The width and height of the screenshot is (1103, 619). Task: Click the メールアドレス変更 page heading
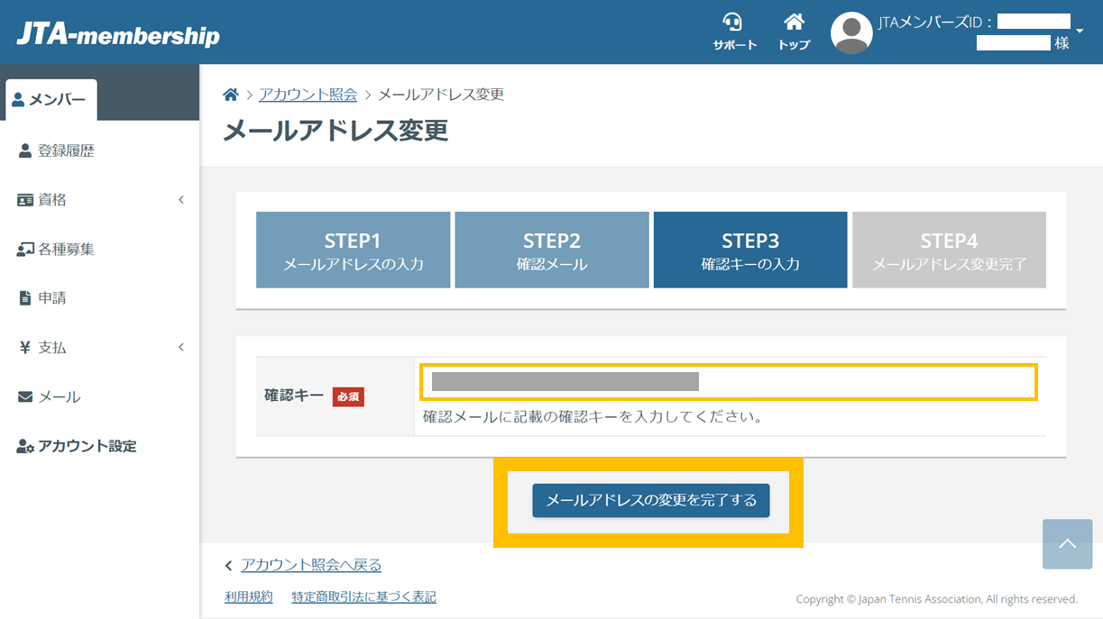pos(335,131)
